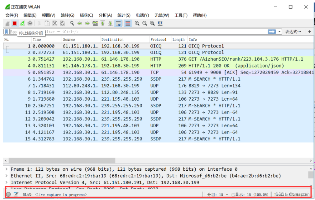This screenshot has height=200, width=315.
Task: Open the 捕获(C) menu
Action: coord(86,15)
